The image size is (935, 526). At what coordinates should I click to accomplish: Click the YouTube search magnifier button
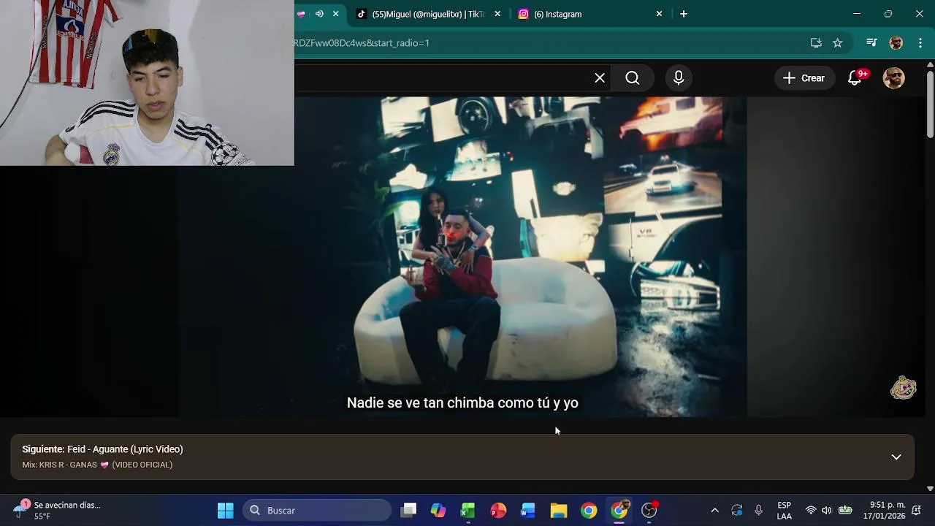click(x=633, y=78)
